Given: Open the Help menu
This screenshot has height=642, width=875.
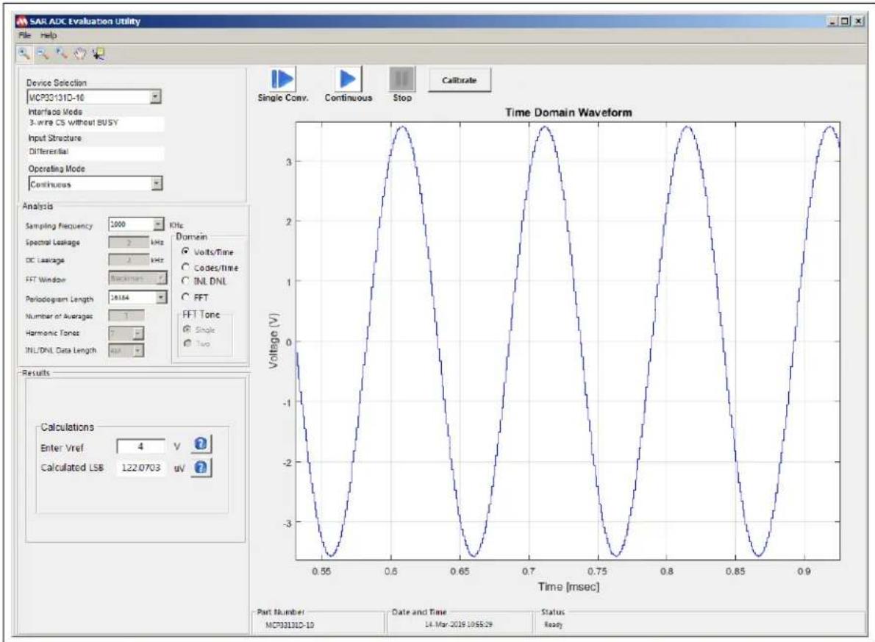Looking at the screenshot, I should point(49,35).
